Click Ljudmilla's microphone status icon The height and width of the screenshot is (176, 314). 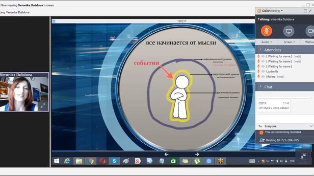(x=259, y=71)
